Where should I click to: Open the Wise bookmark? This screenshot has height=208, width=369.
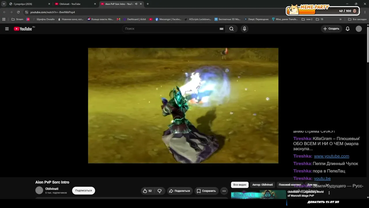tap(285, 19)
